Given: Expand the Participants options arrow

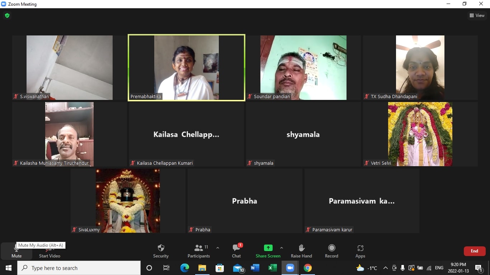Looking at the screenshot, I should point(217,248).
